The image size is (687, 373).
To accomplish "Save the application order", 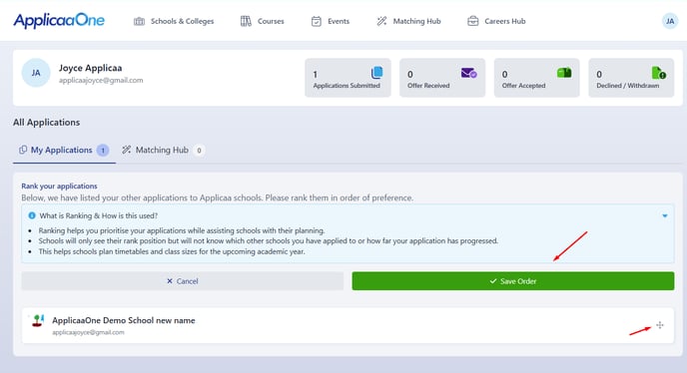I will (x=512, y=281).
